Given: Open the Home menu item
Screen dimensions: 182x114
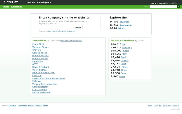Looking at the screenshot, I should tap(6, 7).
